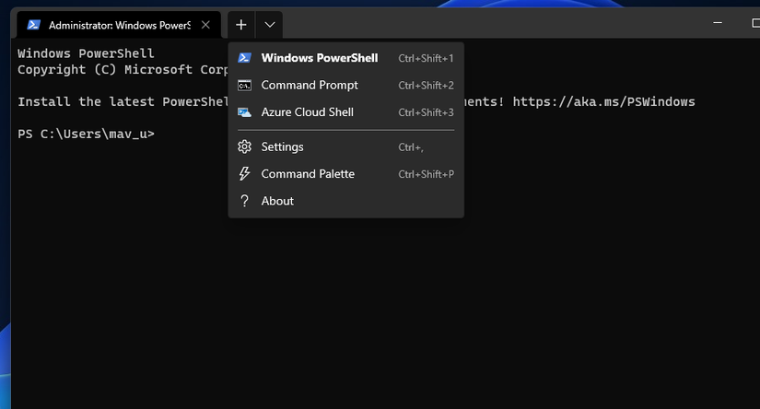Click the Ctrl+Shift+3 shortcut label
Viewport: 760px width, 409px height.
[x=426, y=112]
